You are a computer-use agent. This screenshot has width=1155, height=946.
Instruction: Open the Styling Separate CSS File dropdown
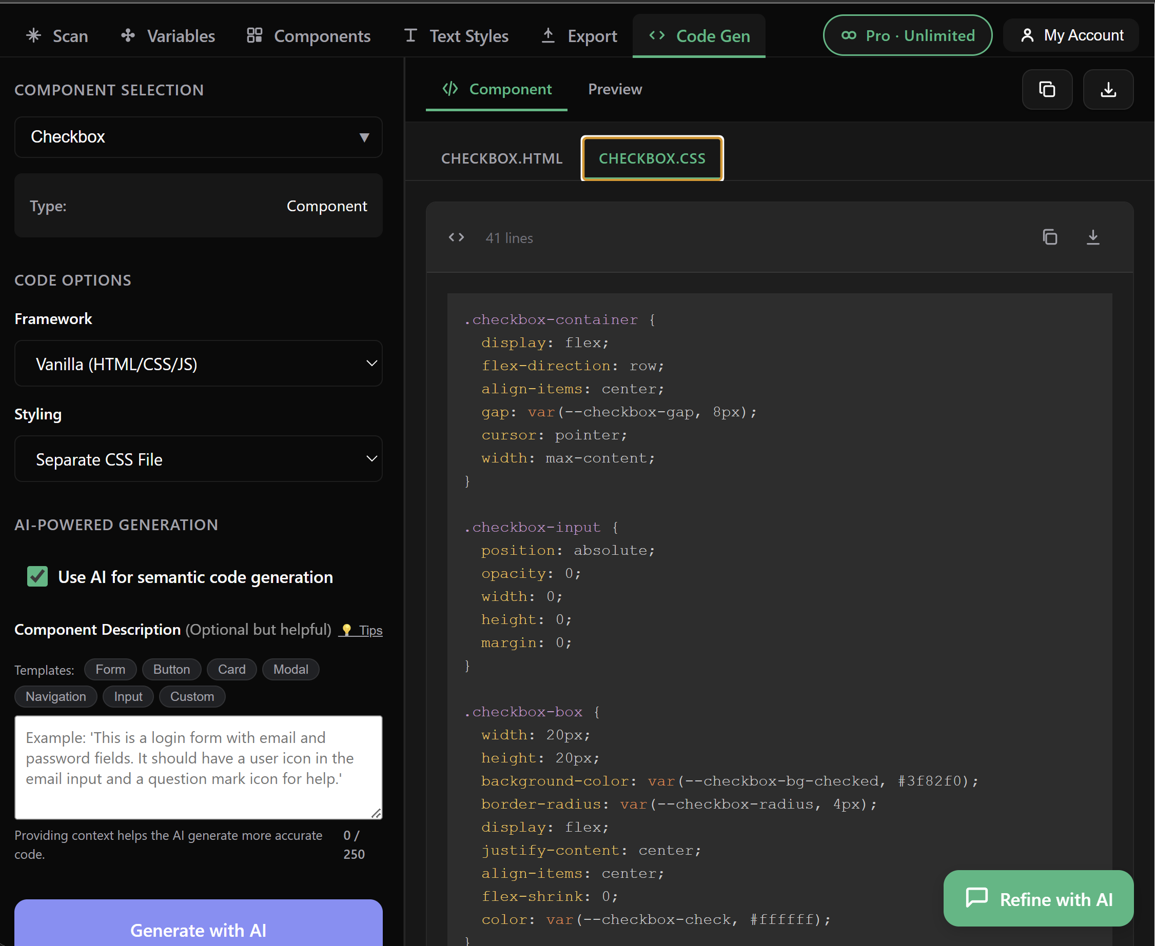click(x=199, y=459)
